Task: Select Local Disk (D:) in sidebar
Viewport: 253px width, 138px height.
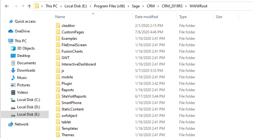Action: 28,107
